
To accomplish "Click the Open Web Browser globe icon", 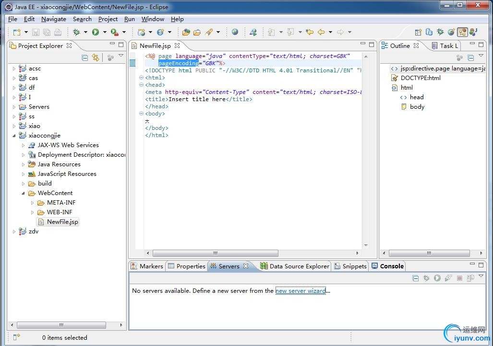I will pyautogui.click(x=235, y=32).
